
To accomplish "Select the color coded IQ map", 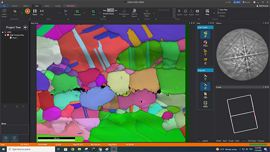I will pyautogui.click(x=205, y=61).
